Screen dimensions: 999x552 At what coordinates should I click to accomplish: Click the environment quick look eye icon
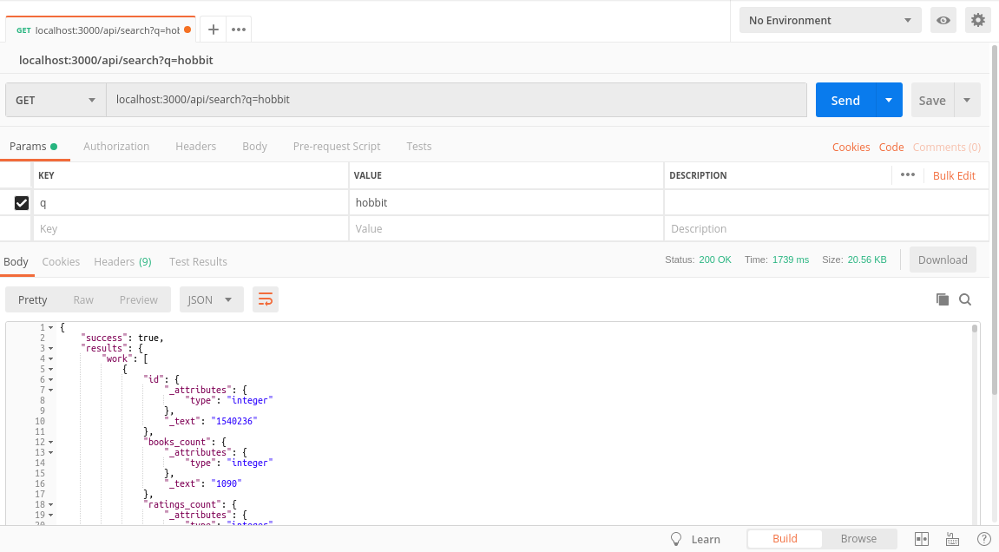tap(943, 21)
